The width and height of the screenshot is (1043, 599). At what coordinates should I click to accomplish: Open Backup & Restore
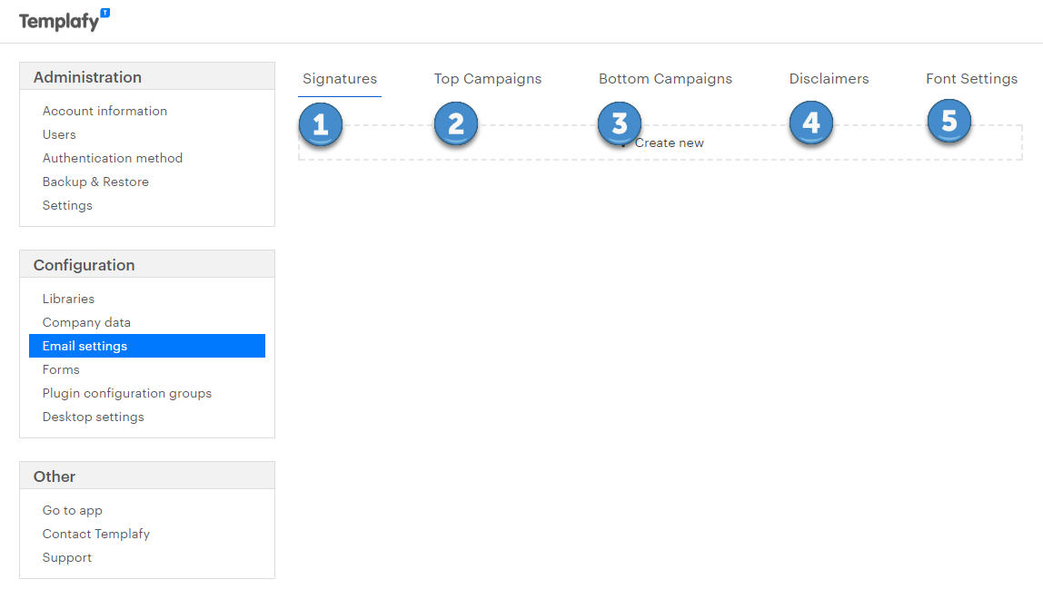95,181
